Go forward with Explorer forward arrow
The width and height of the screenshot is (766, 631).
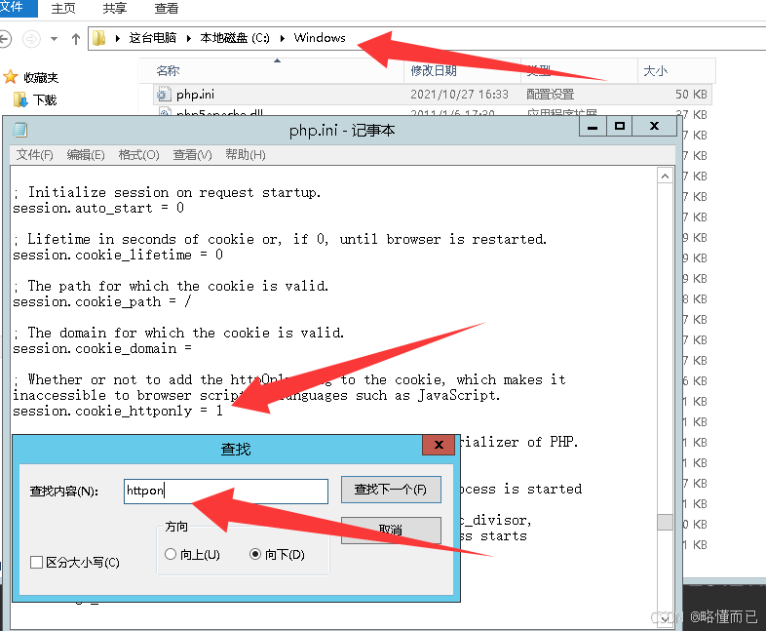31,38
